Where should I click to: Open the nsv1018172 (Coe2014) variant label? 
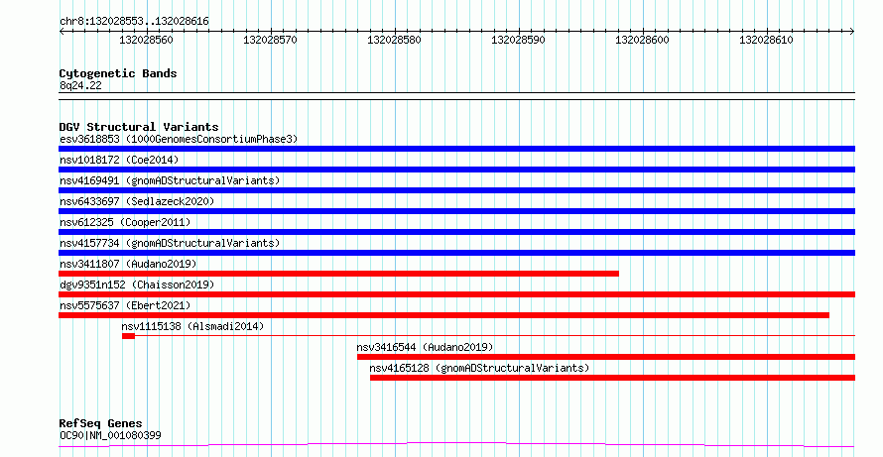[119, 160]
